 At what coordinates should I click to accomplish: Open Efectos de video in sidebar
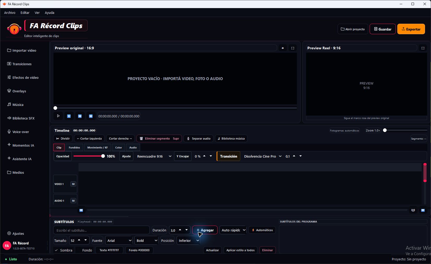click(x=23, y=77)
